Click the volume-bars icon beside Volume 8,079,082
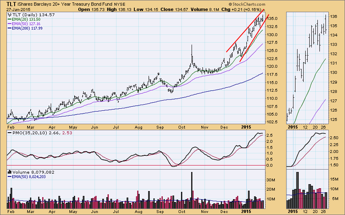Viewport: 345px width, 215px height. point(10,172)
